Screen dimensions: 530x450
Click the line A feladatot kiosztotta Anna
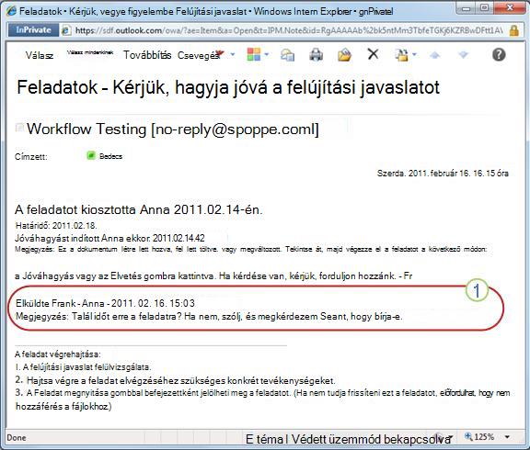click(x=139, y=209)
